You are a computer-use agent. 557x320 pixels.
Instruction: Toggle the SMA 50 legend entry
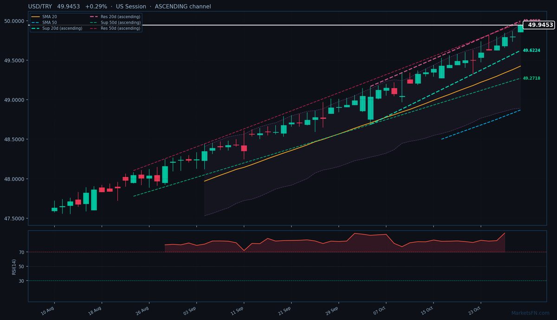pos(44,22)
